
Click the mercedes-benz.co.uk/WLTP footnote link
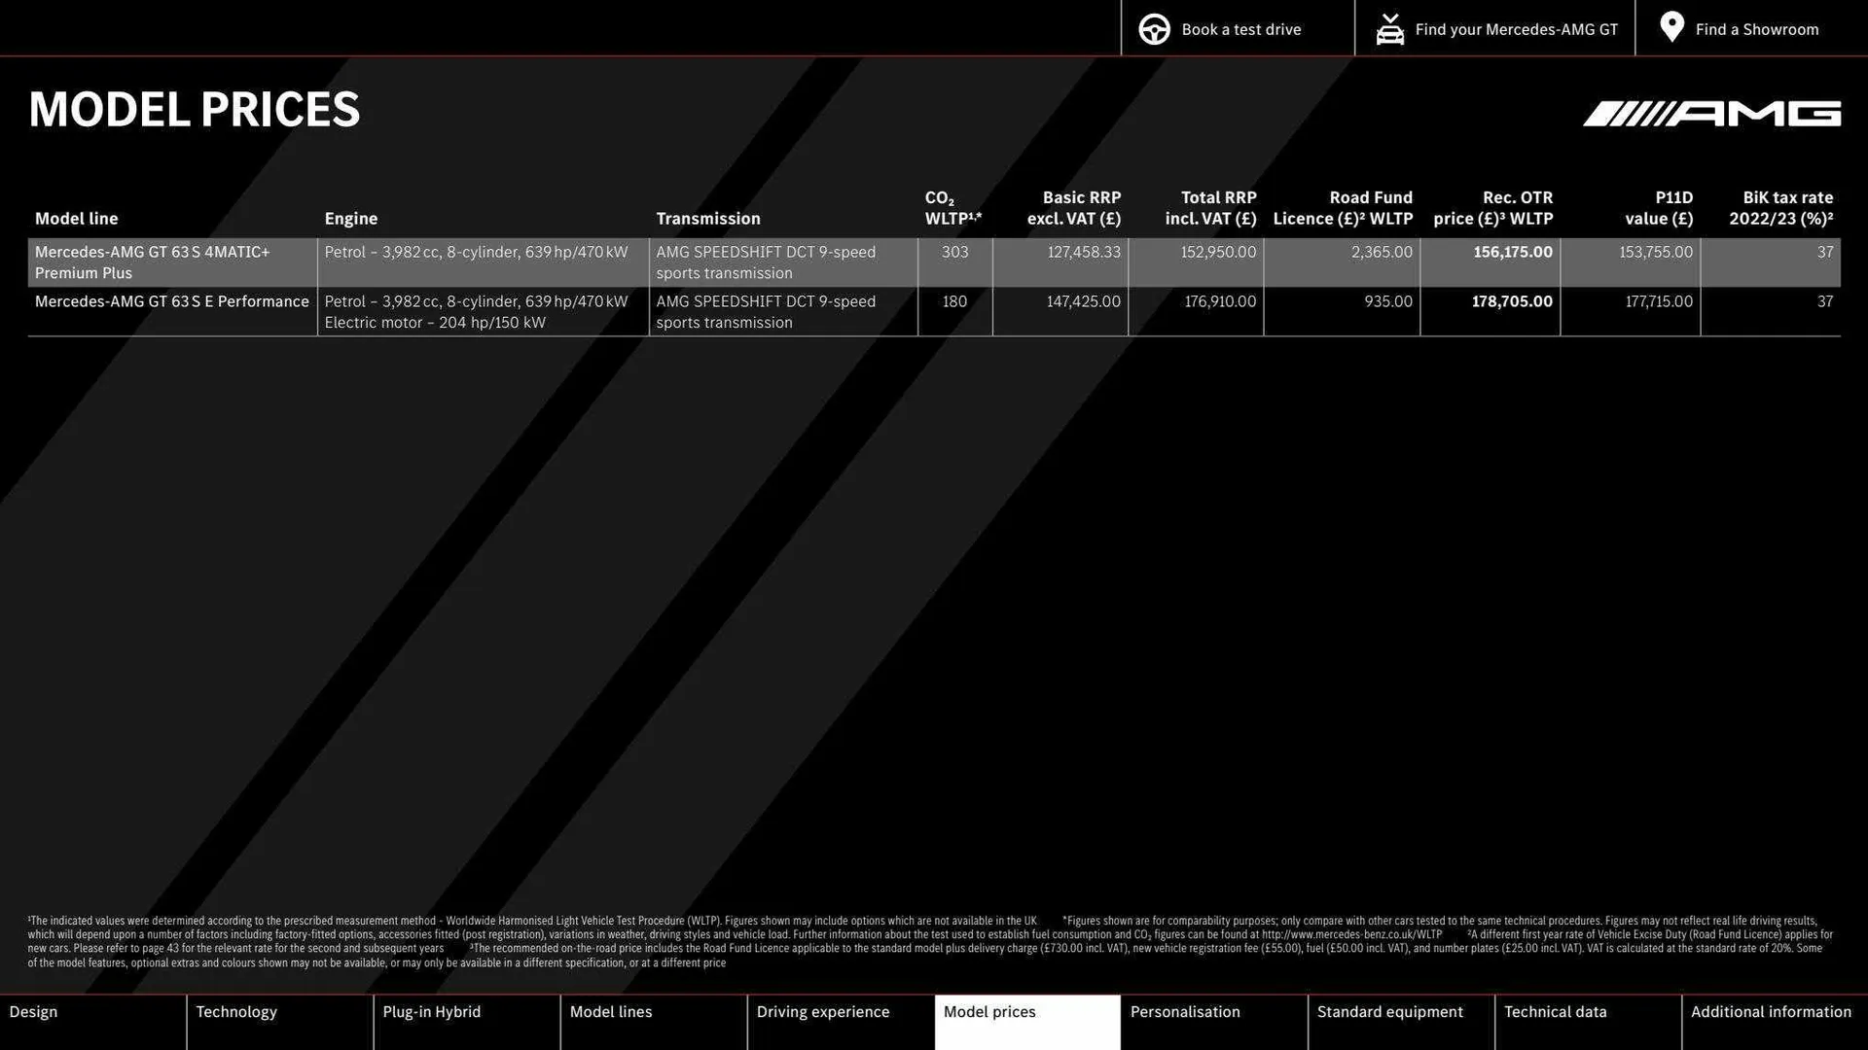coord(1352,933)
